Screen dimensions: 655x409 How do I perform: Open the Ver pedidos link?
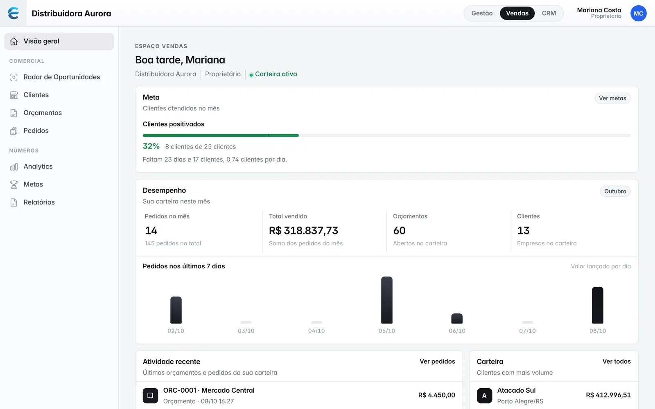(x=437, y=362)
